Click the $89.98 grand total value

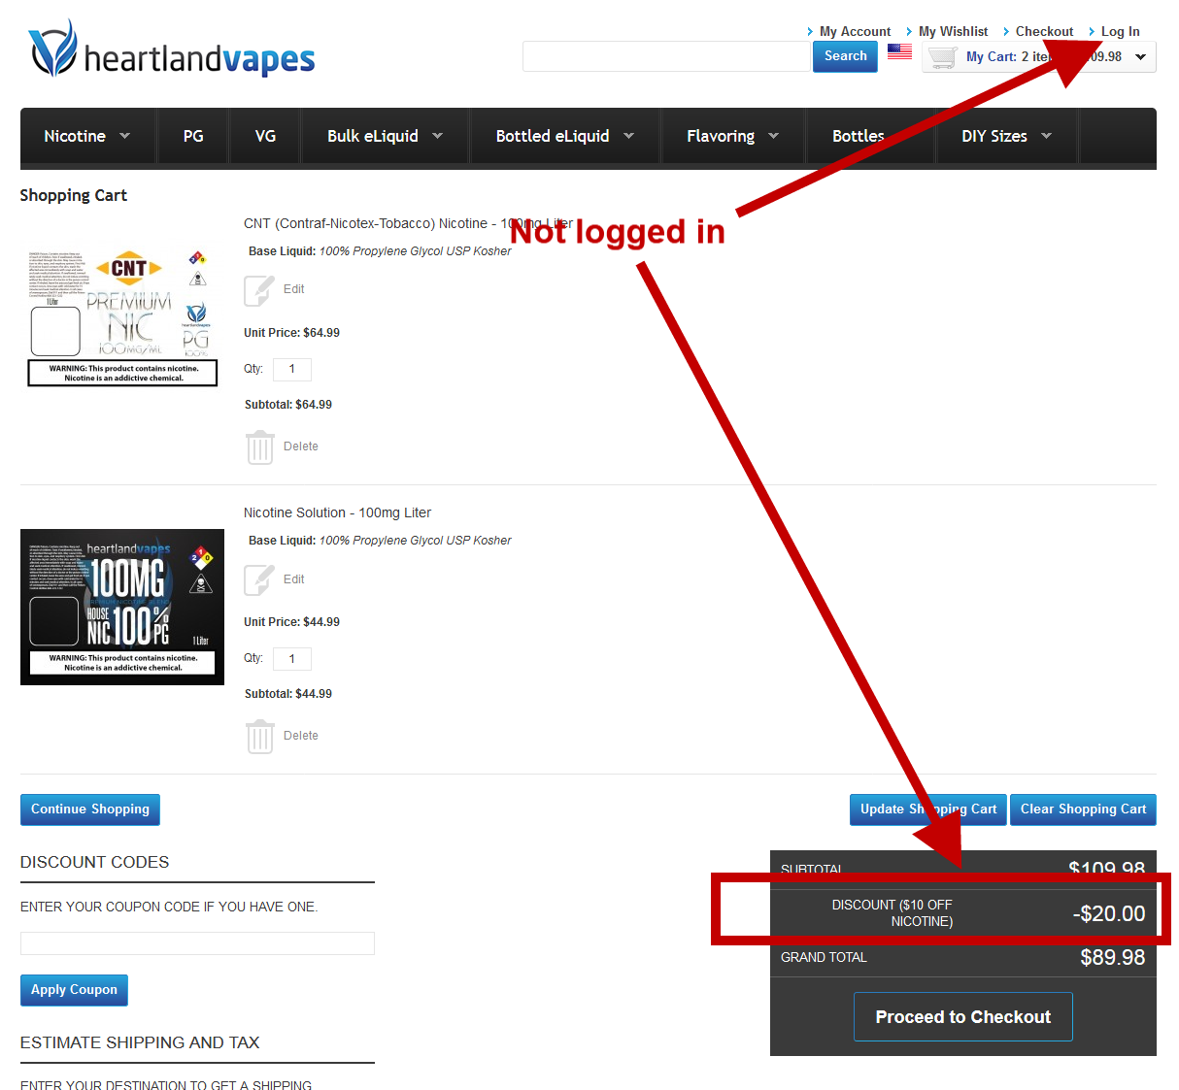click(1113, 958)
